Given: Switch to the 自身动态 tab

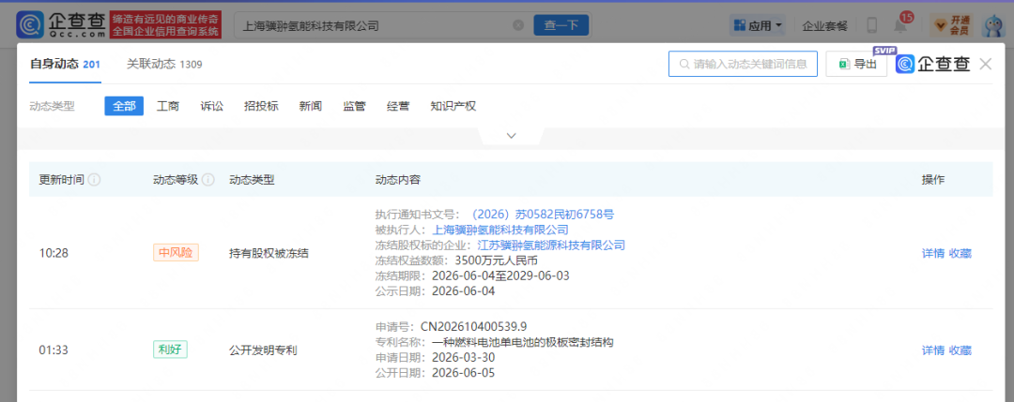Looking at the screenshot, I should [65, 64].
